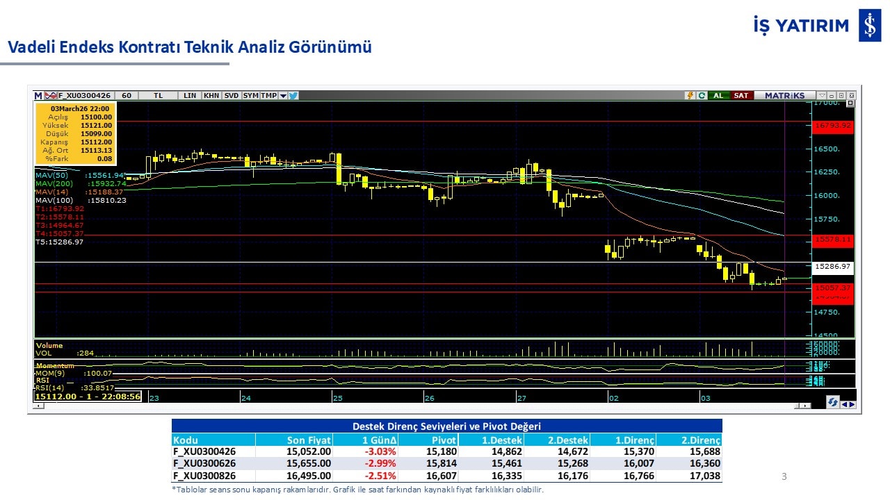
Task: Click the lightning bolt quick order icon
Action: 690,96
